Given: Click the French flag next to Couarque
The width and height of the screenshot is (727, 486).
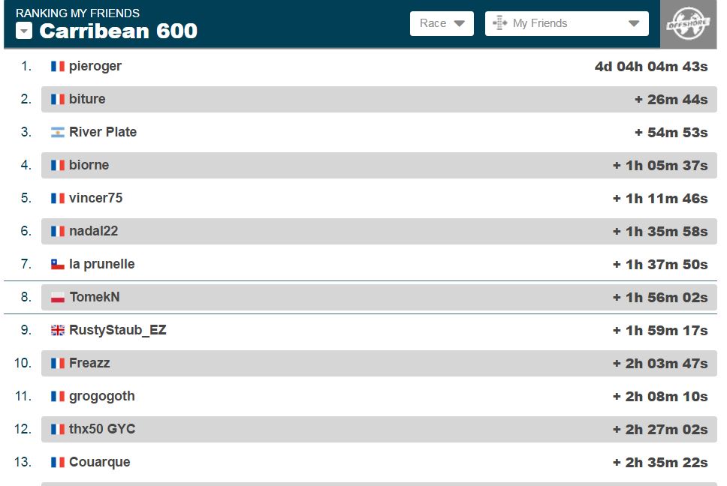Looking at the screenshot, I should (x=58, y=462).
